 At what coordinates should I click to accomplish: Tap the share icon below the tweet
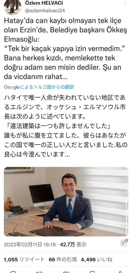coord(119,272)
